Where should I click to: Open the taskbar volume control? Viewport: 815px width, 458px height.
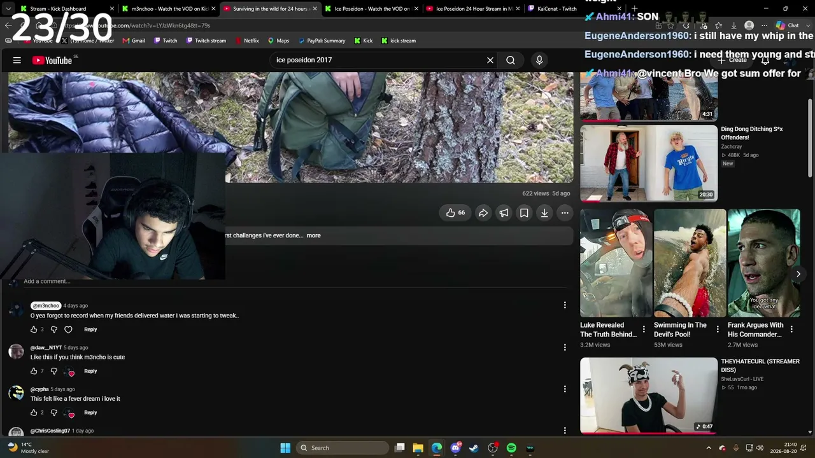(x=760, y=448)
